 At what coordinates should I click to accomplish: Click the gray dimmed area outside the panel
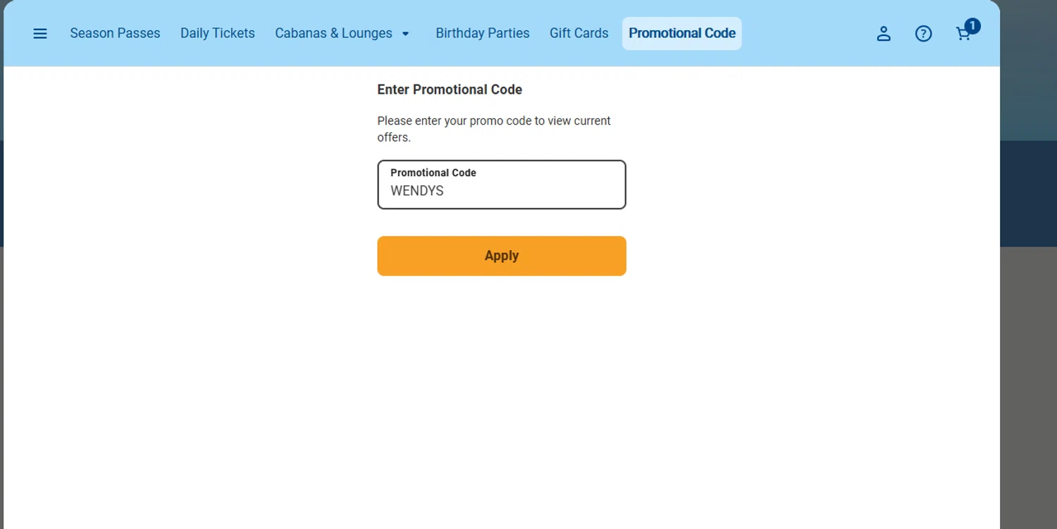[1027, 387]
